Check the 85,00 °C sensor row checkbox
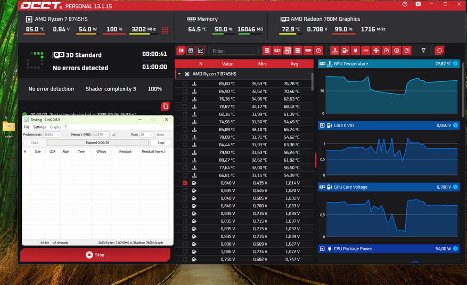The height and width of the screenshot is (285, 467). (185, 84)
